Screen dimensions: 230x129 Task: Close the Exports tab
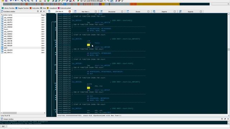(x=201, y=11)
